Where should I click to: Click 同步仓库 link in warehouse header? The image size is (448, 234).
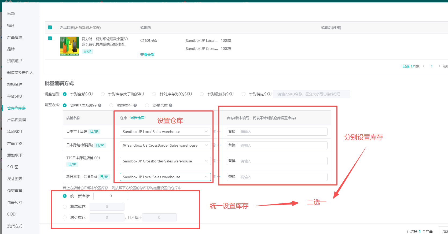click(137, 118)
